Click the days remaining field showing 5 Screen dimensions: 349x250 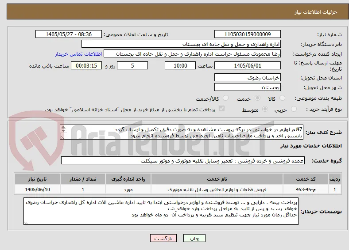132,65
